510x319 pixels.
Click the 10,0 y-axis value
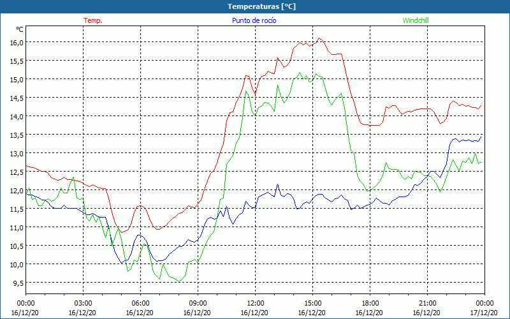pyautogui.click(x=17, y=265)
